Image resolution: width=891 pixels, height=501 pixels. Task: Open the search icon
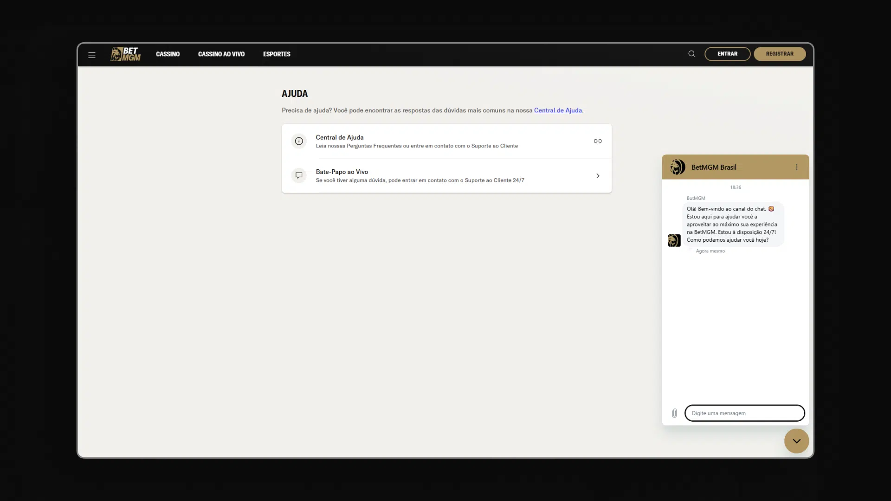691,54
